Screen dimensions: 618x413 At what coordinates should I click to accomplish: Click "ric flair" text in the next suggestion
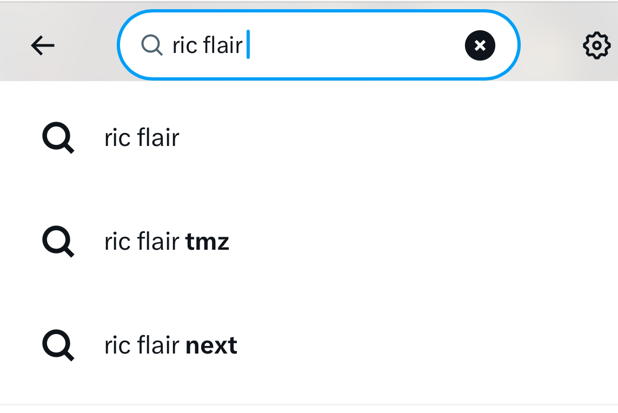(142, 345)
